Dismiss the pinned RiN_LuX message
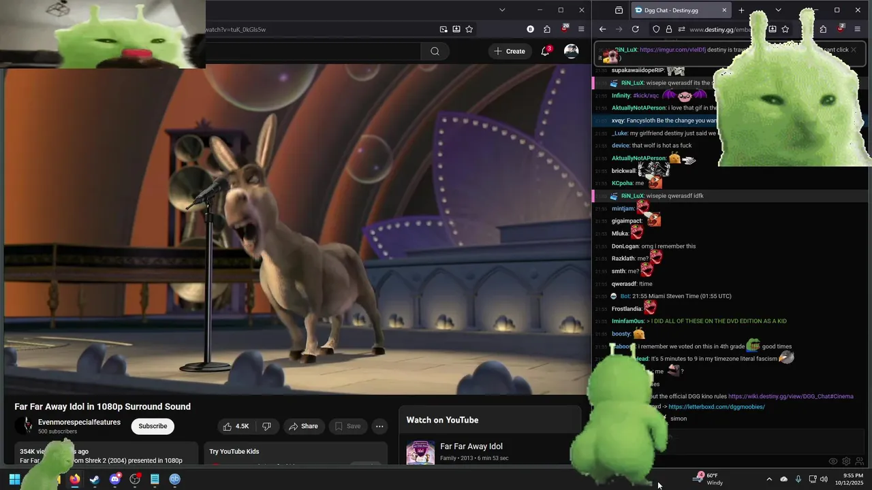This screenshot has height=490, width=872. coord(853,50)
